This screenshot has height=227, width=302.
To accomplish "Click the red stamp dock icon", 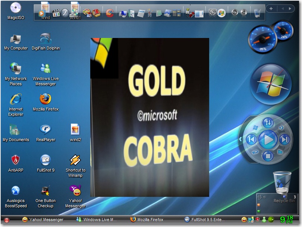I will click(96, 13).
